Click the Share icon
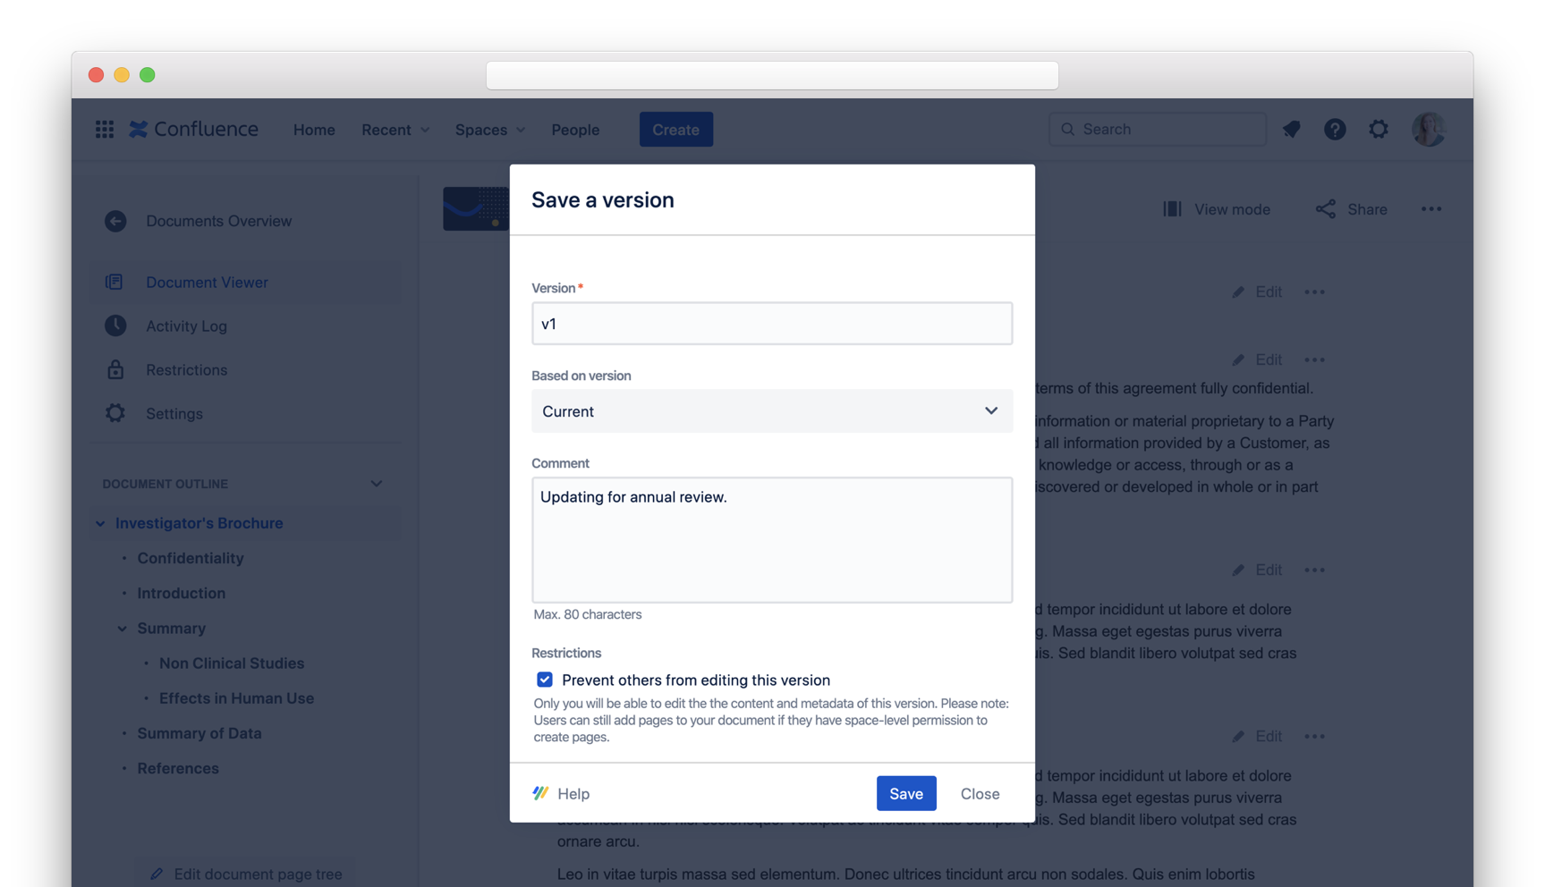The image size is (1545, 887). pyautogui.click(x=1325, y=209)
